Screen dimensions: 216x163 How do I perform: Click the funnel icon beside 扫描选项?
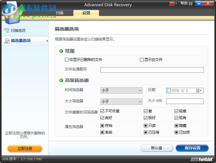(x=7, y=30)
